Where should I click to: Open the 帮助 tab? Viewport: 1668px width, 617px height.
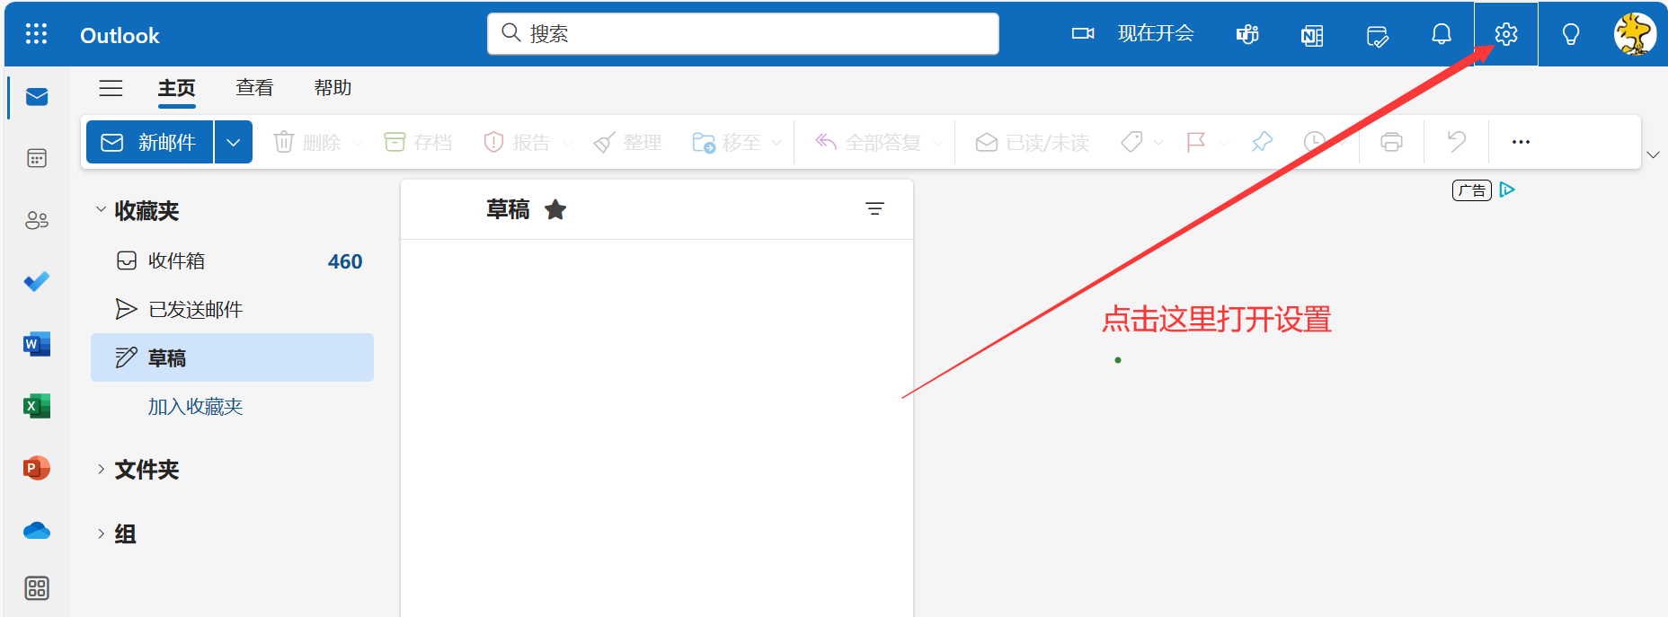click(333, 87)
